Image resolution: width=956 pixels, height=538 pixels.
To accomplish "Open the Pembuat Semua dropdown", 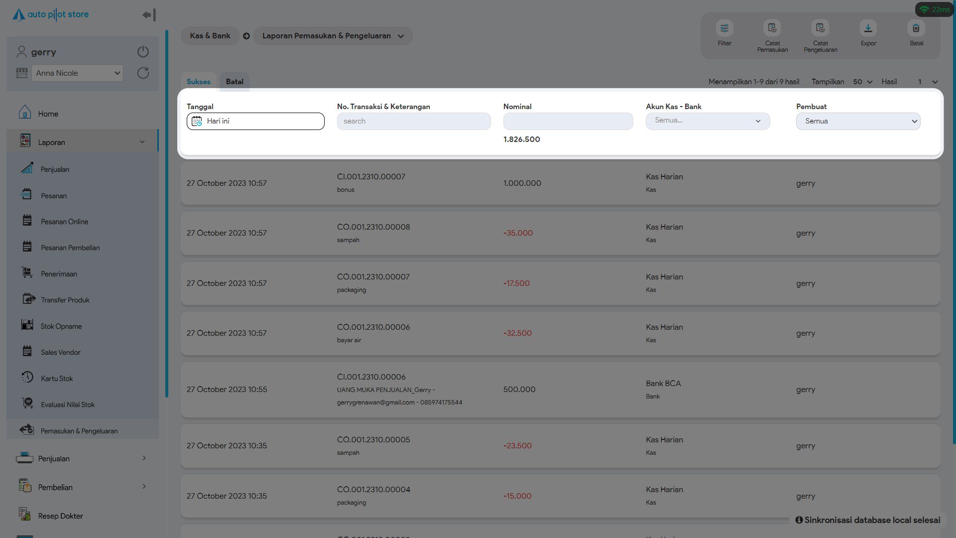I will point(858,121).
